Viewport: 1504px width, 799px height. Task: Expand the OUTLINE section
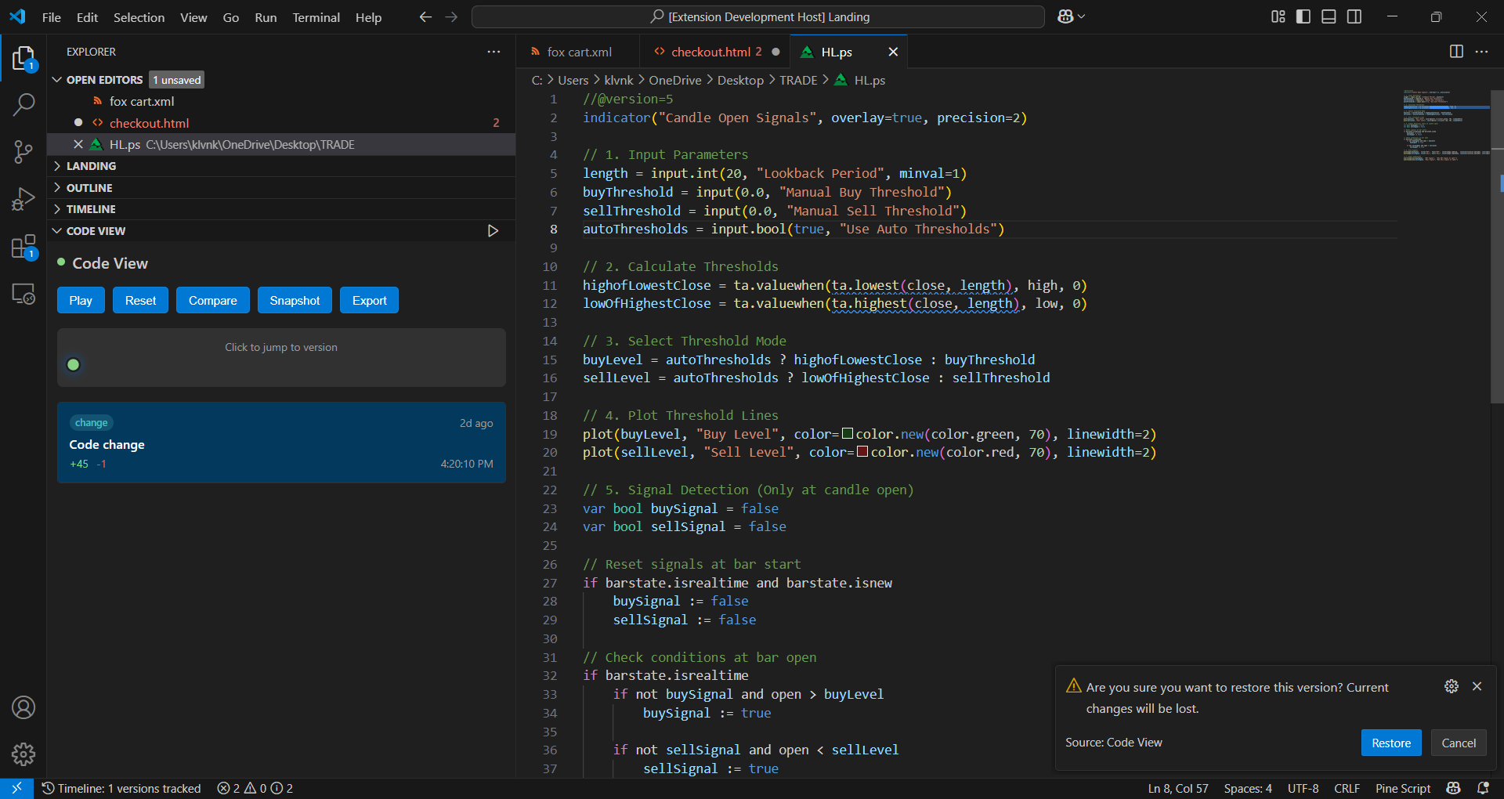point(281,188)
